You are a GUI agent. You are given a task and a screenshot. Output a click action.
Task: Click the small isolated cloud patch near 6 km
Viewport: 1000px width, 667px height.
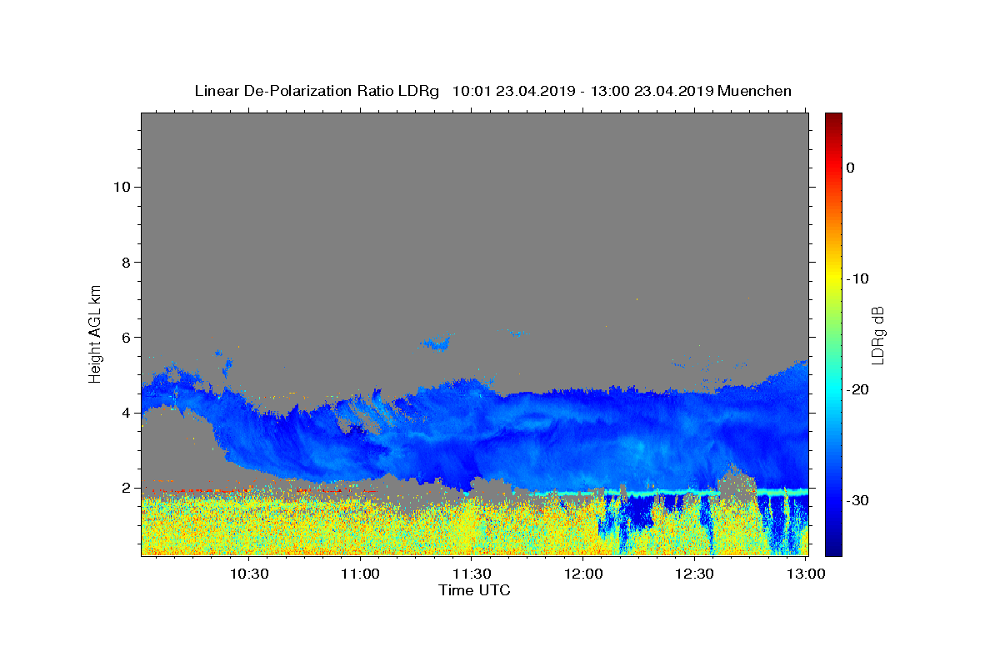tap(436, 343)
